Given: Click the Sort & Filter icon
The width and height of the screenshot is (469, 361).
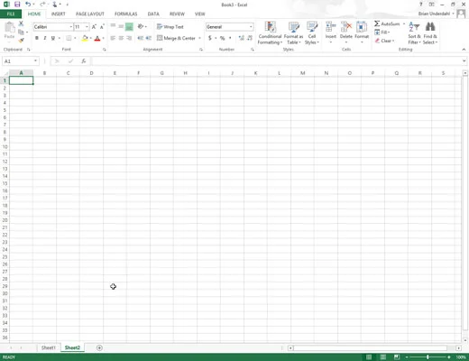Looking at the screenshot, I should tap(414, 27).
